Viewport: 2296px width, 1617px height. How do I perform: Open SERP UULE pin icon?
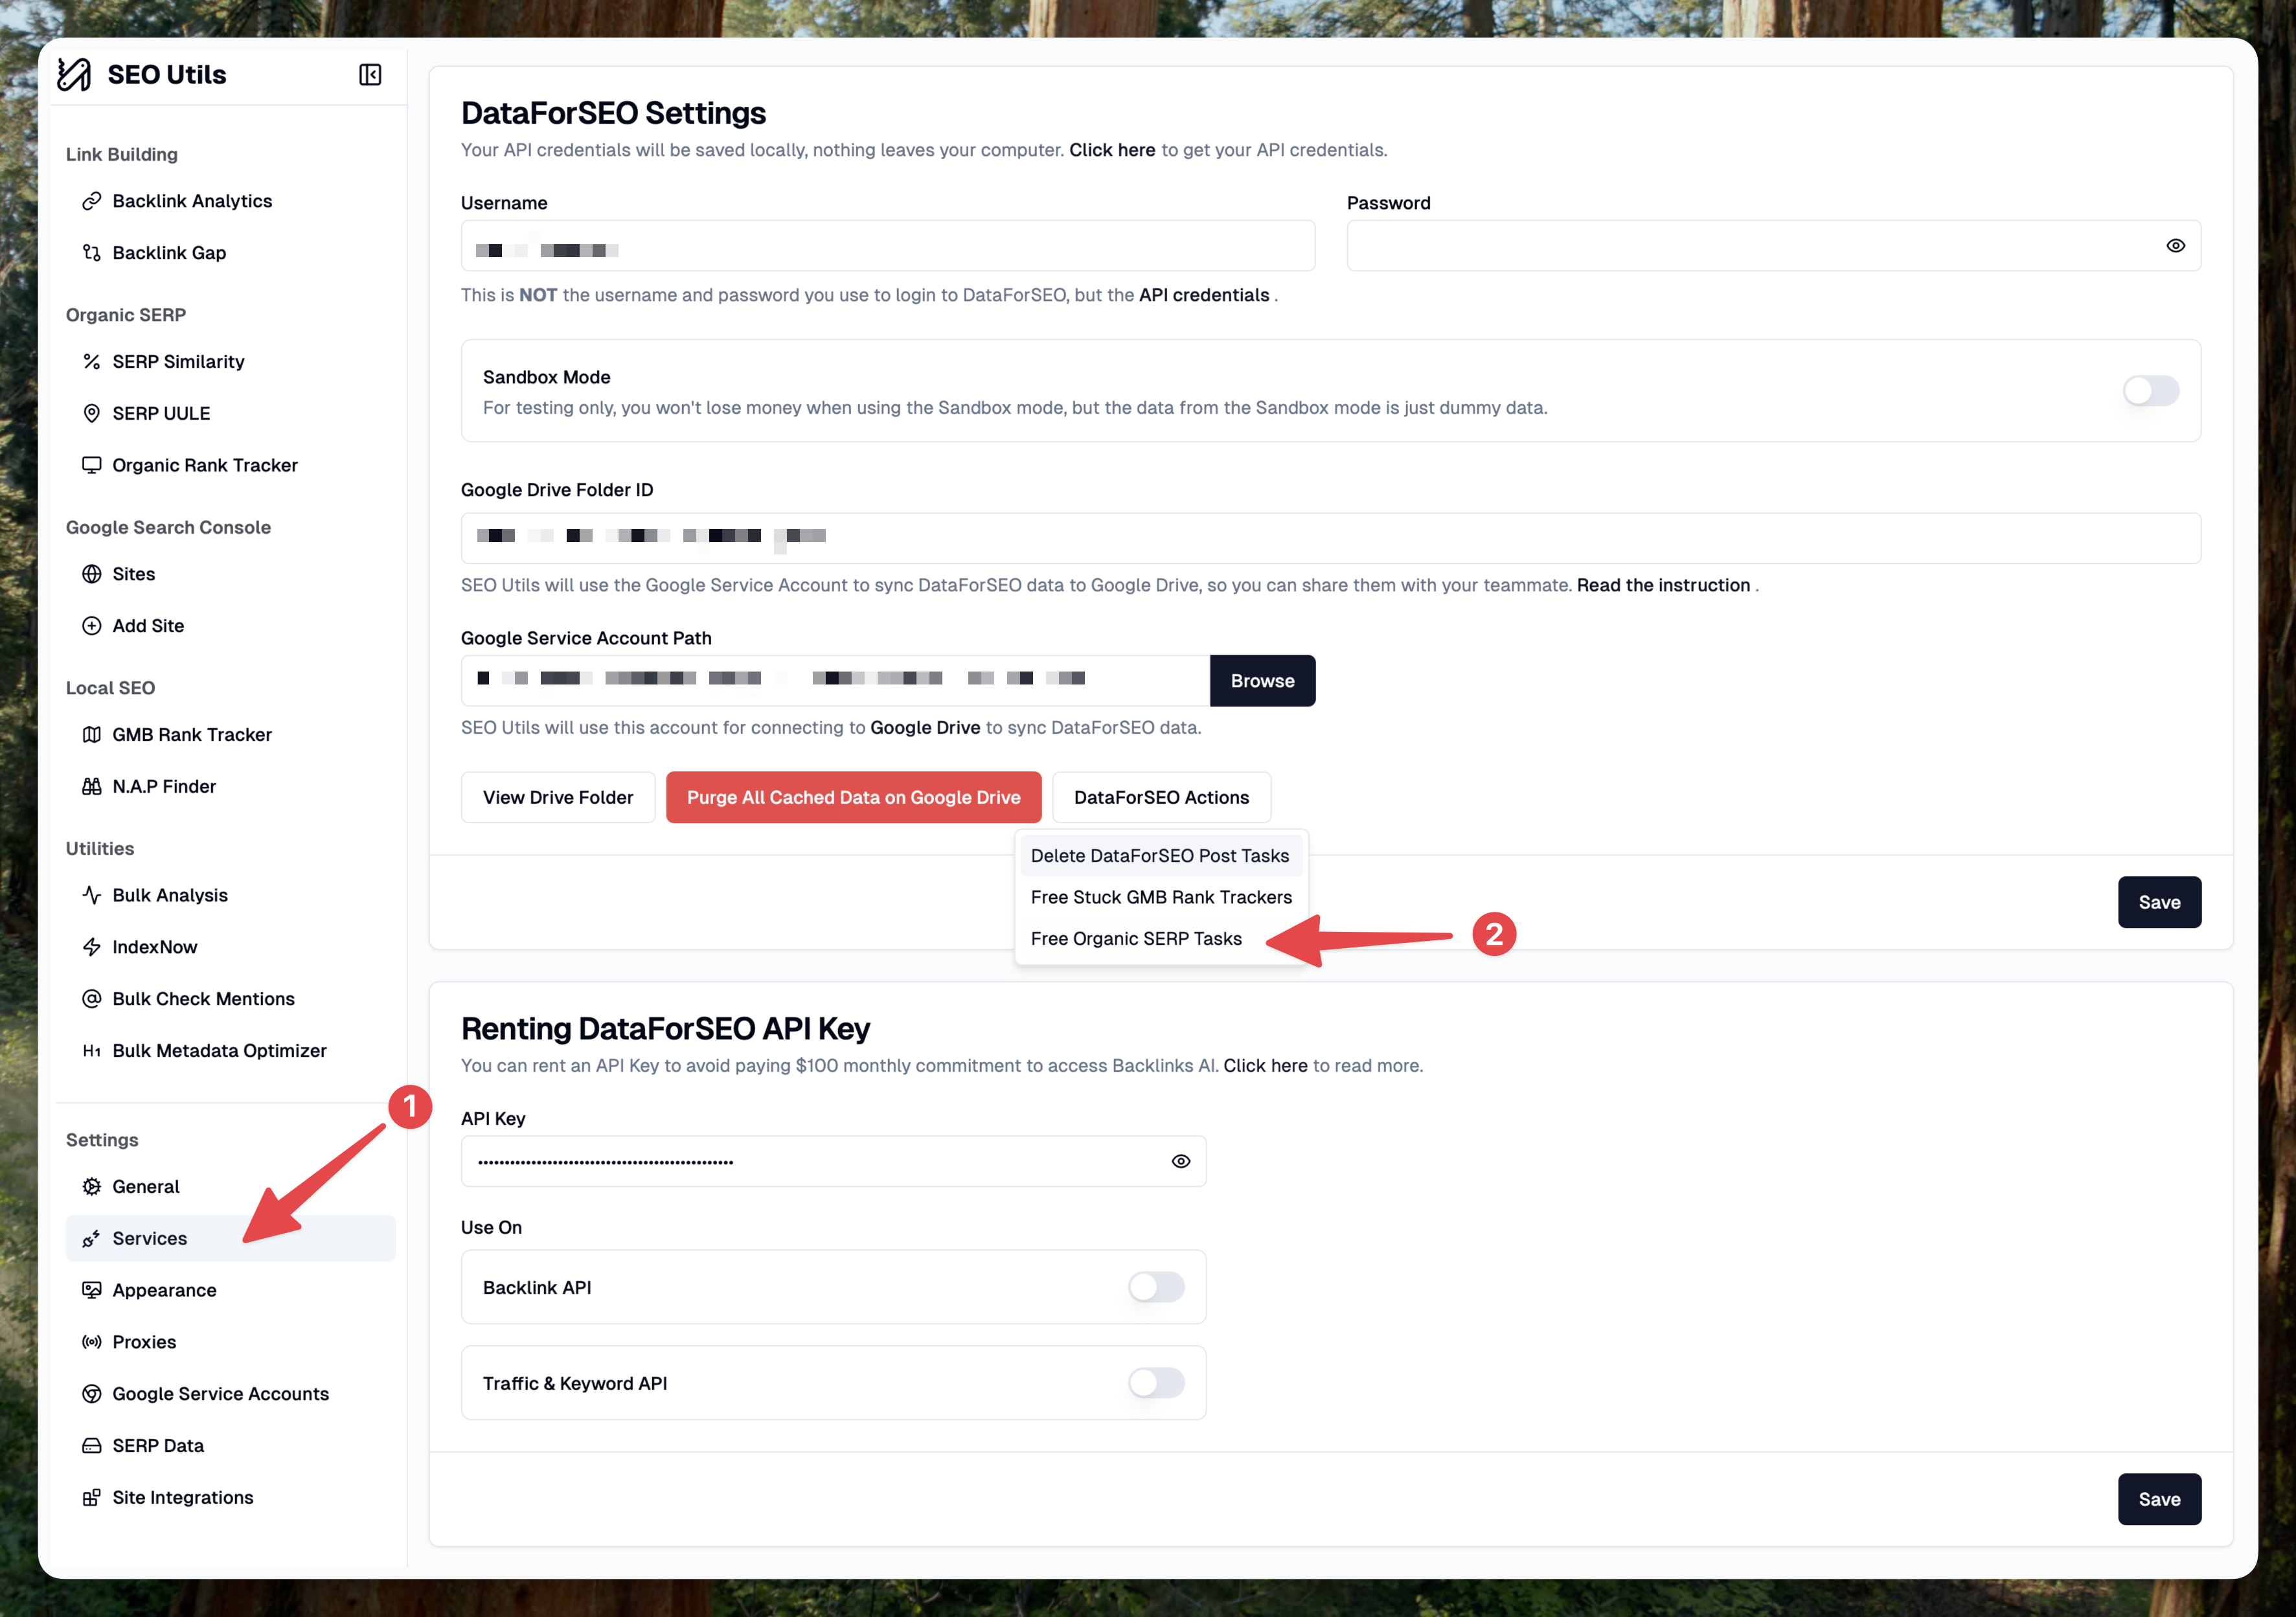coord(92,413)
